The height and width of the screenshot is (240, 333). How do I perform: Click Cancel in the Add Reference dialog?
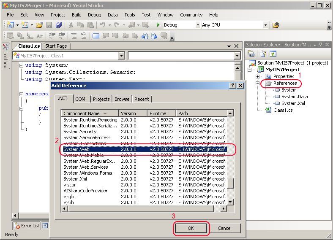point(224,228)
